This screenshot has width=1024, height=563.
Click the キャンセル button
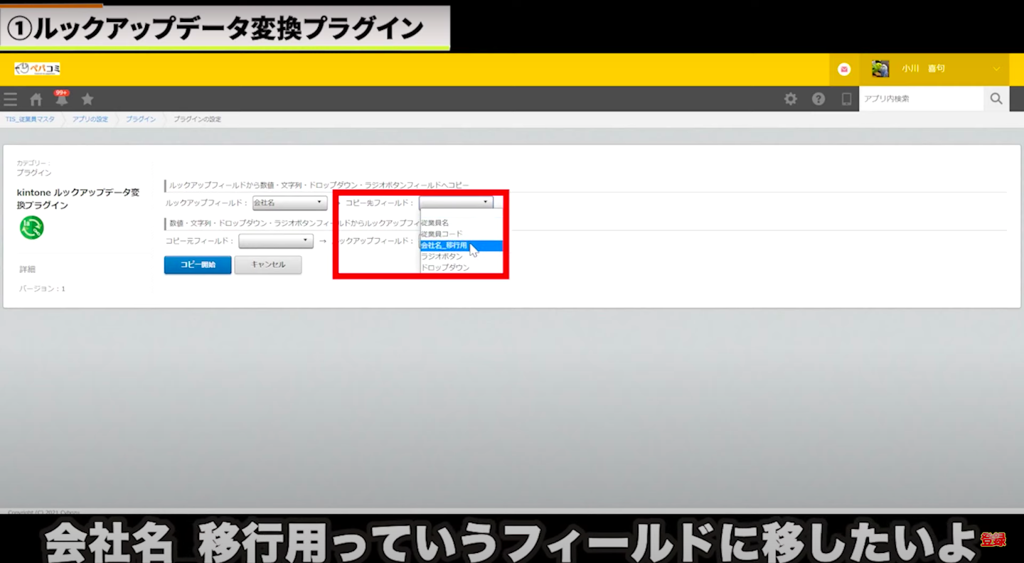tap(268, 264)
